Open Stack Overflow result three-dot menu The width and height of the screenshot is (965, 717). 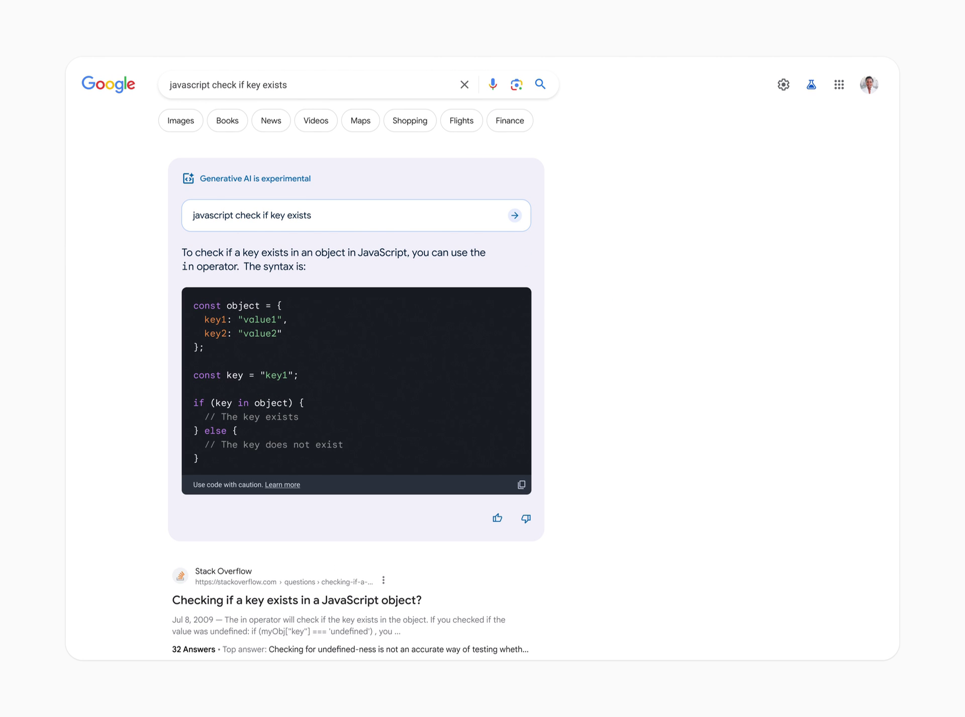(383, 580)
